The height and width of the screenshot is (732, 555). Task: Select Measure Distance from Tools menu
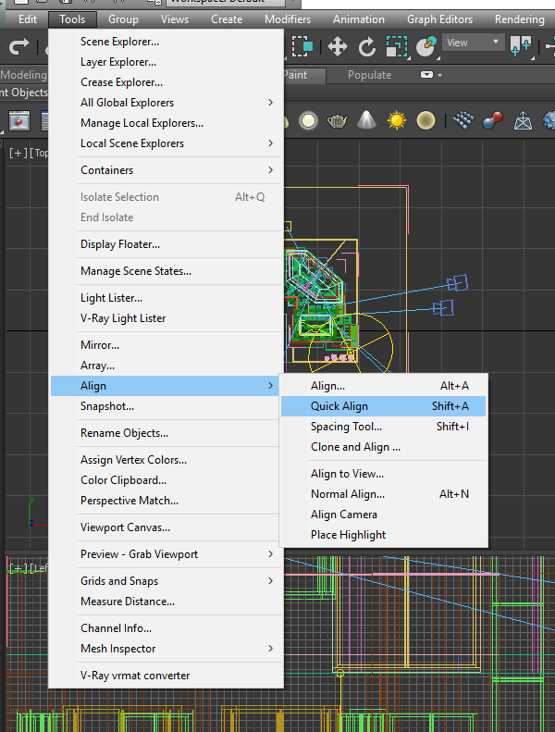[x=127, y=602]
